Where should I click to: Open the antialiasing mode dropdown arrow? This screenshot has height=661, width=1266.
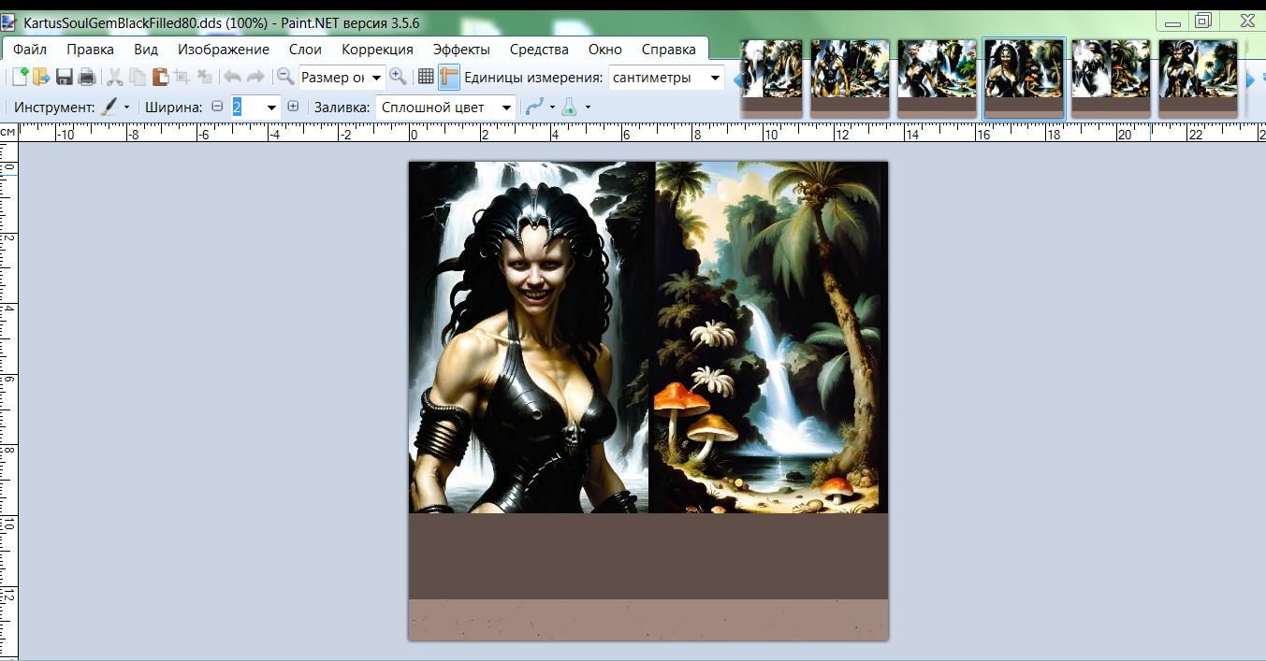552,108
